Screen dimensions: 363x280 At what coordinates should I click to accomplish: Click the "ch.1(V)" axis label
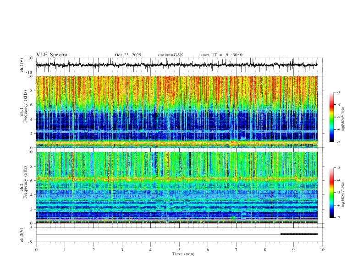point(22,65)
